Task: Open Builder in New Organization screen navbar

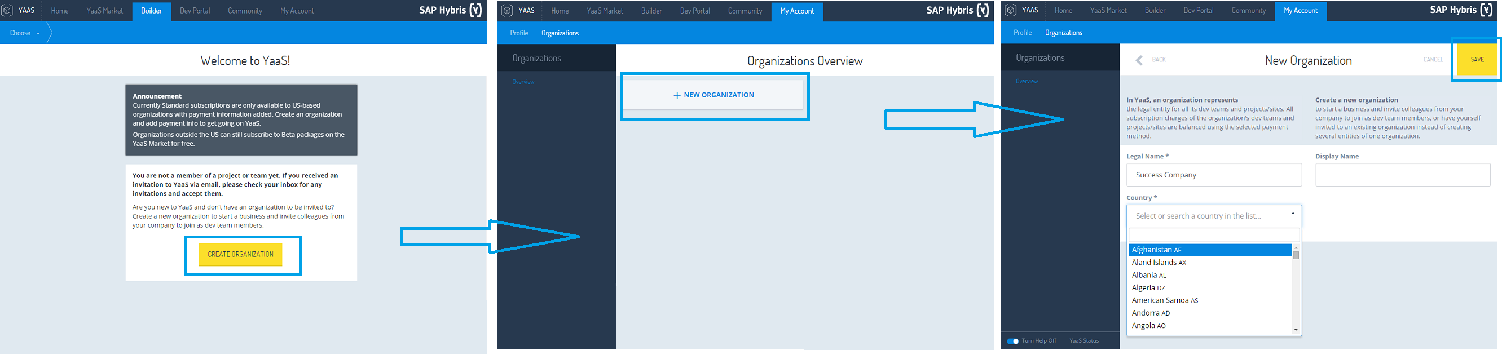Action: point(1155,10)
